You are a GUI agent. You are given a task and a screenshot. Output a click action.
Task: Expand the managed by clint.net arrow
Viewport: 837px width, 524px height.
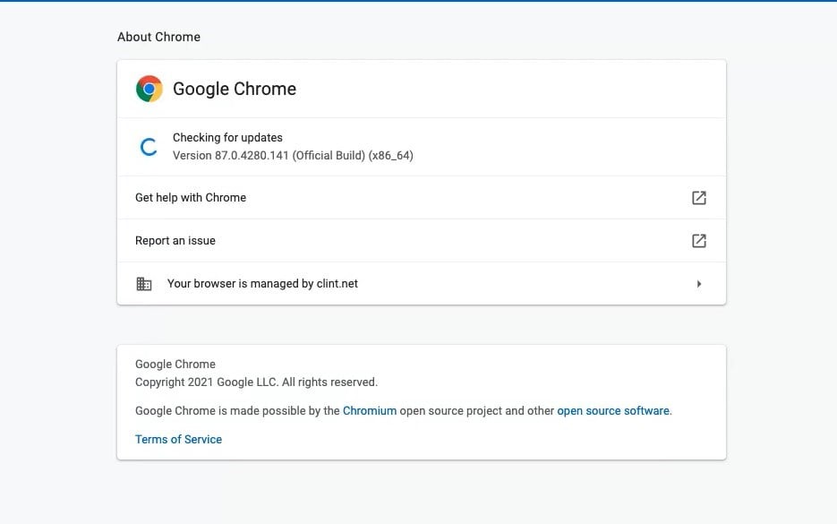point(699,284)
